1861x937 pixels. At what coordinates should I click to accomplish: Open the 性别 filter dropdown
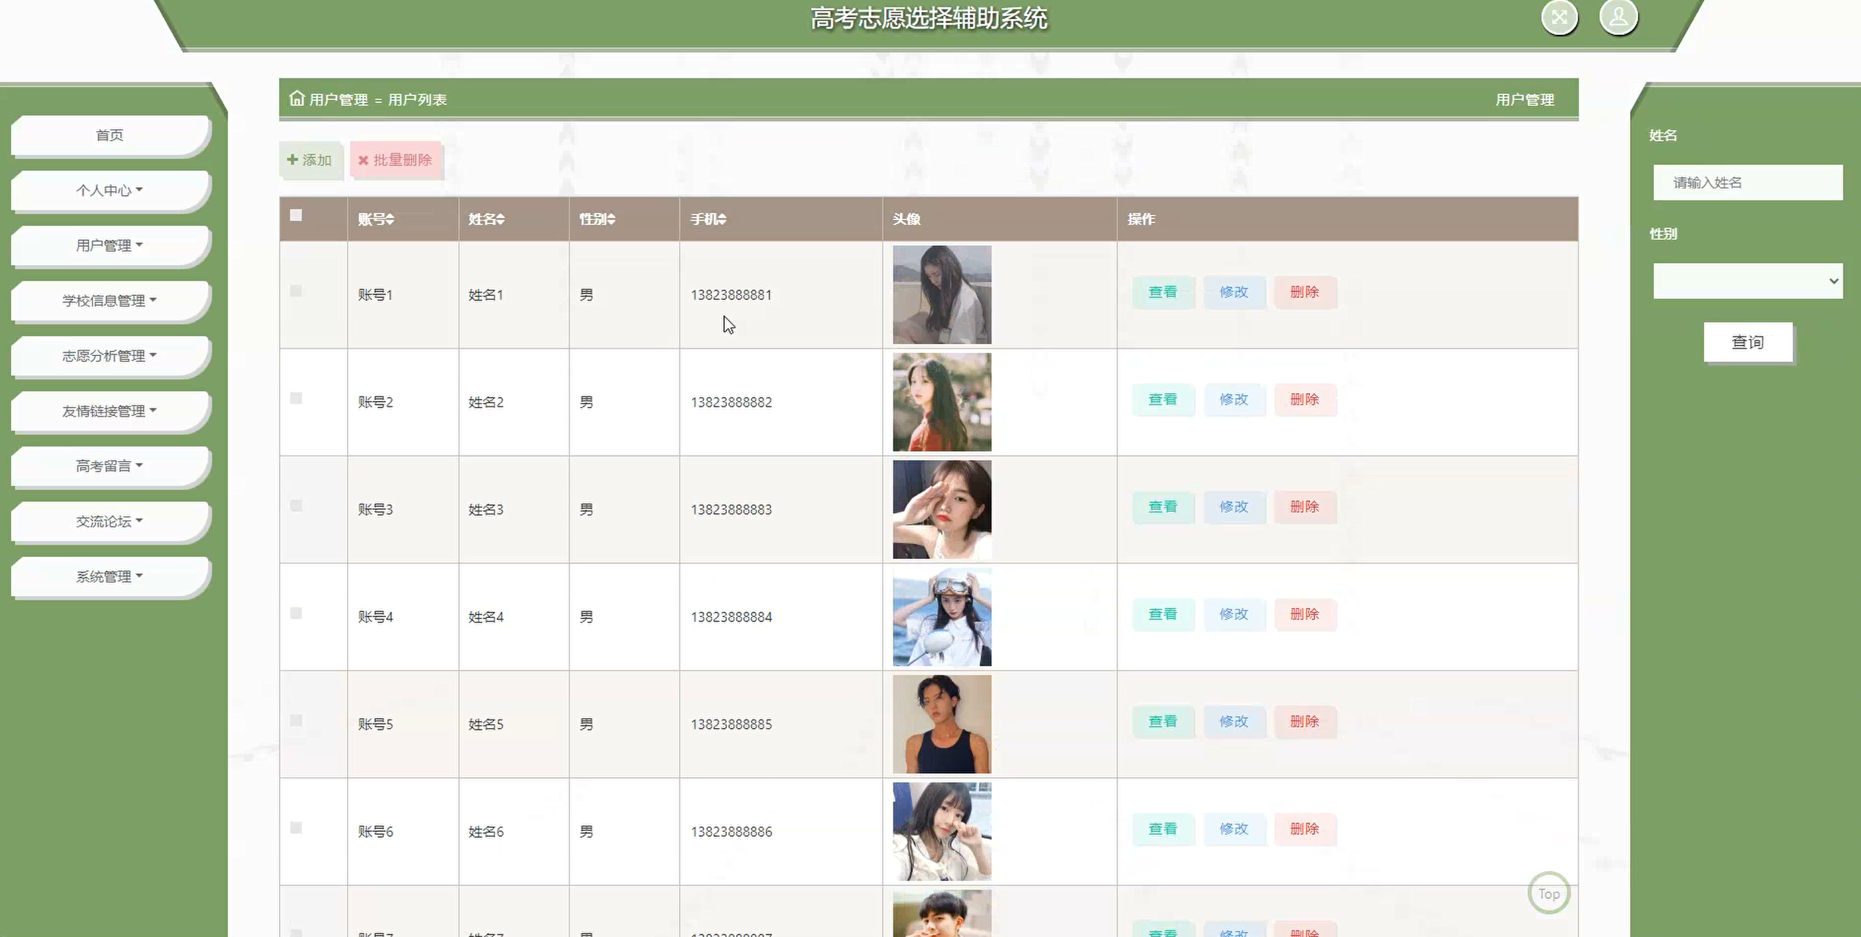tap(1747, 281)
